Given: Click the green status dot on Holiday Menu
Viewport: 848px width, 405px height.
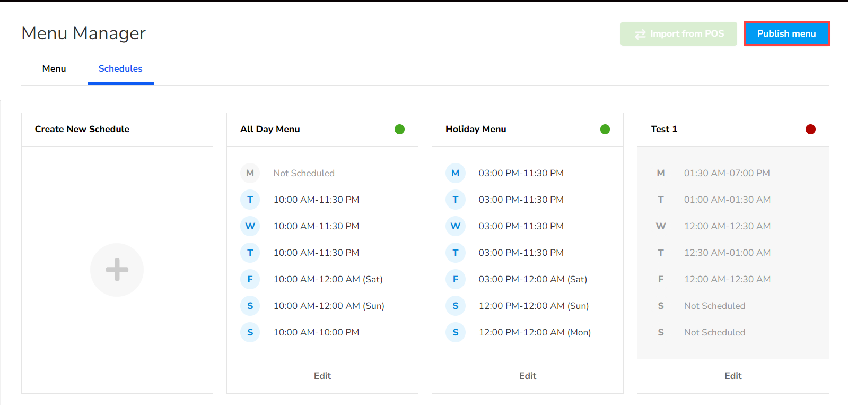Looking at the screenshot, I should click(x=605, y=129).
